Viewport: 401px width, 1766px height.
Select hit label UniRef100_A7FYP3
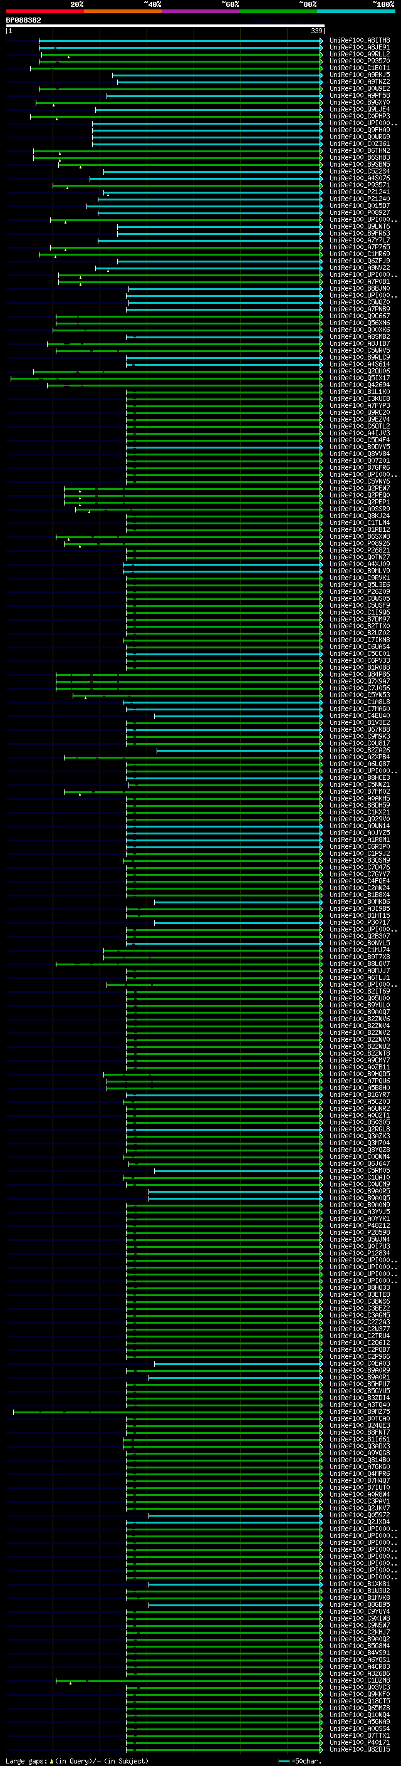pyautogui.click(x=359, y=406)
